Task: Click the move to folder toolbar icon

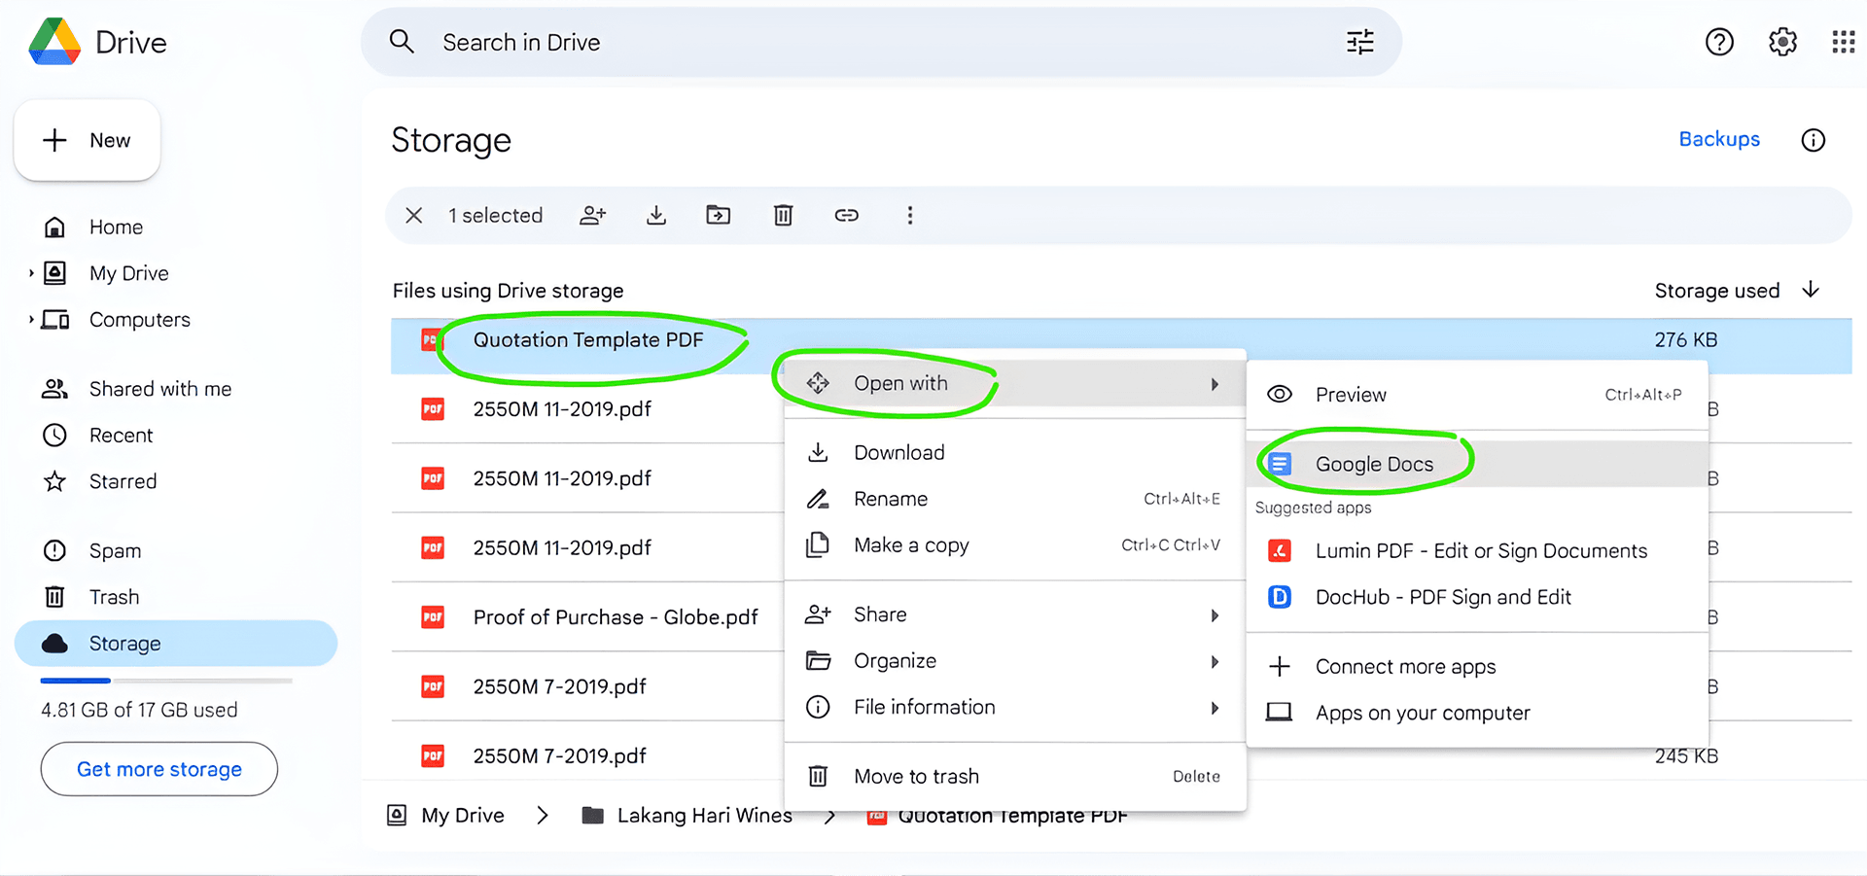Action: (718, 215)
